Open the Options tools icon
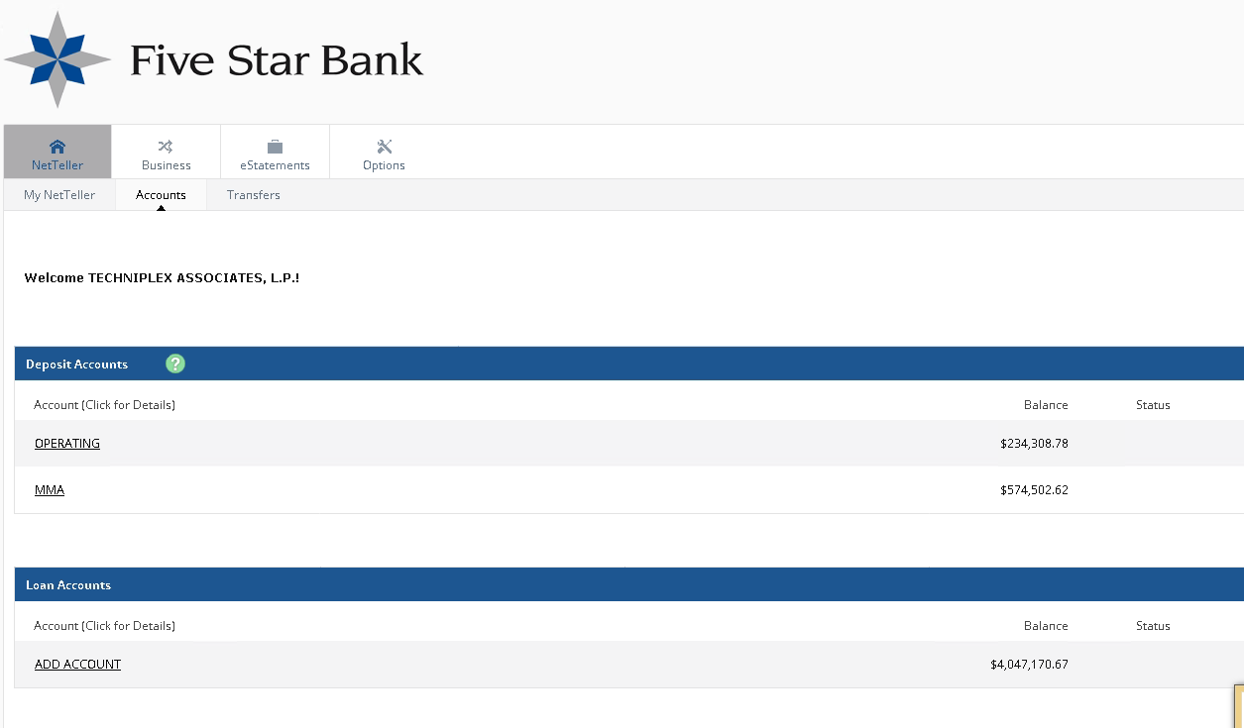Screen dimensions: 1244x728 384,147
